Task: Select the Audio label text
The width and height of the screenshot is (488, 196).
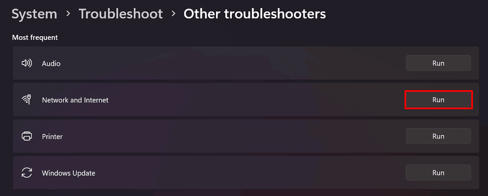Action: pos(51,63)
